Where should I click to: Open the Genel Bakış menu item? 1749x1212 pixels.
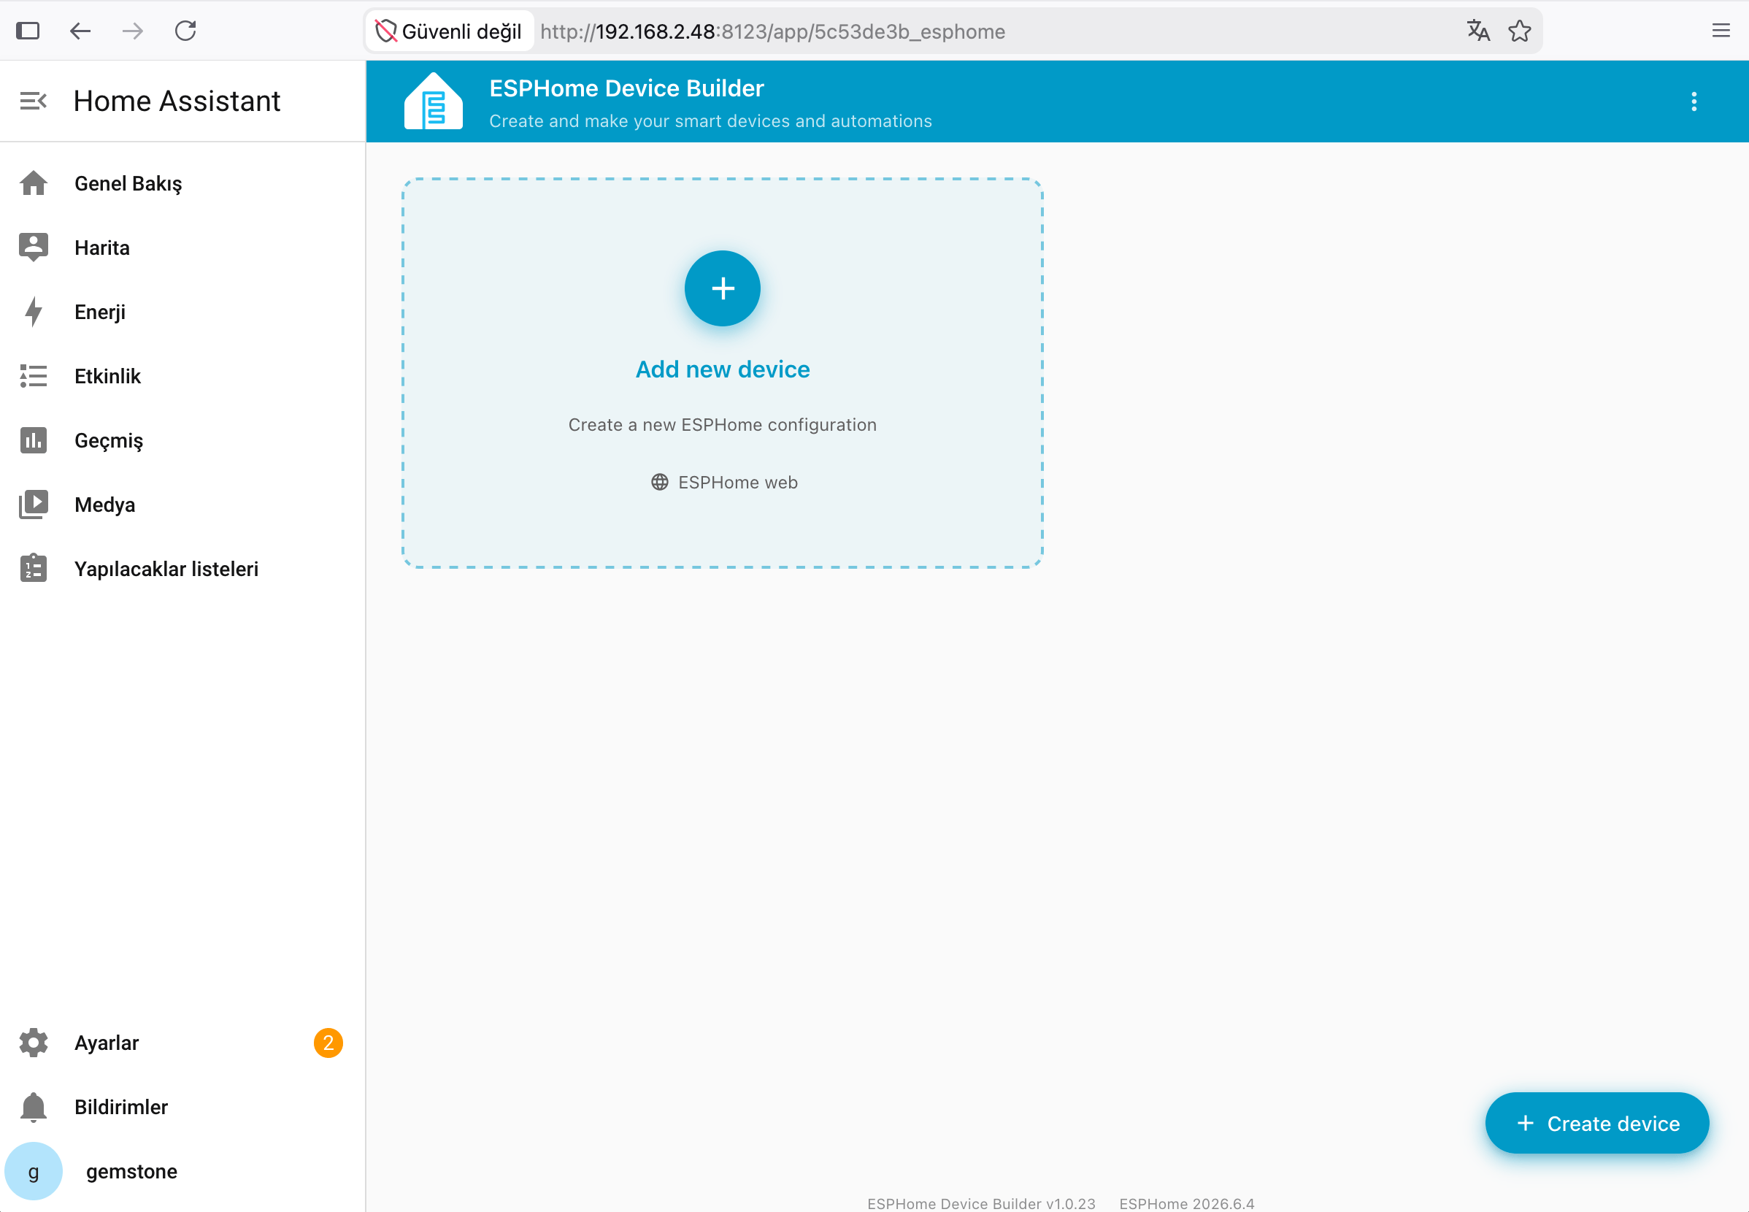click(182, 184)
